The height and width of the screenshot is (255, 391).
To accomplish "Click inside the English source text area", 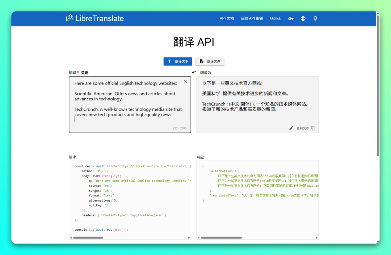I will [x=130, y=105].
